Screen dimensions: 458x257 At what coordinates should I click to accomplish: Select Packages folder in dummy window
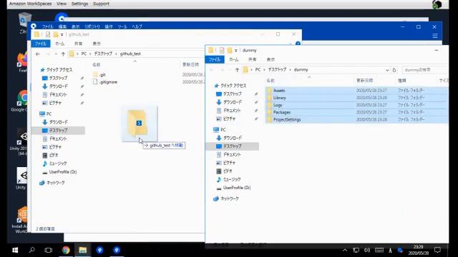click(x=282, y=113)
